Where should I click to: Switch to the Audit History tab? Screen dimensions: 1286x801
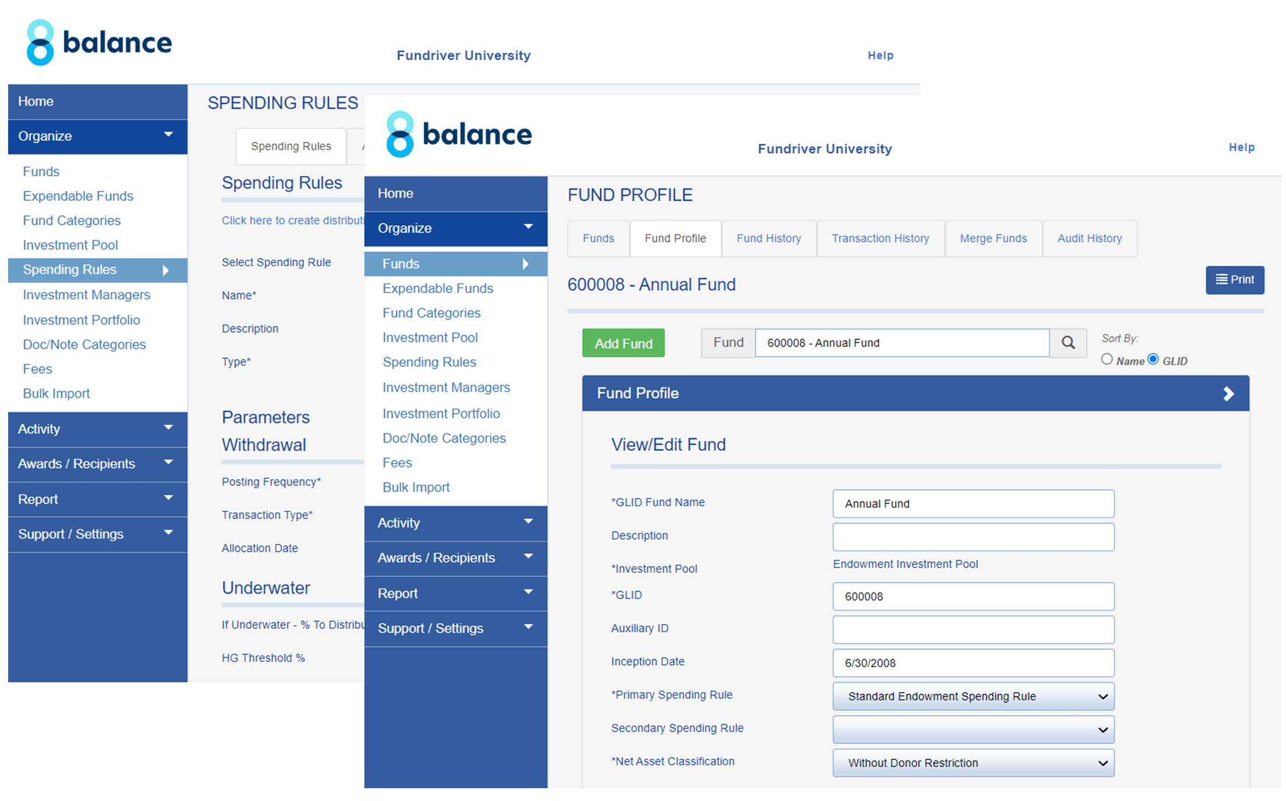tap(1089, 238)
